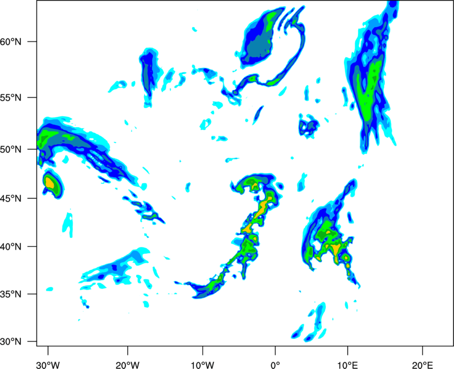This screenshot has height=369, width=454.
Task: Click the 50°N latitude label
Action: 11,149
